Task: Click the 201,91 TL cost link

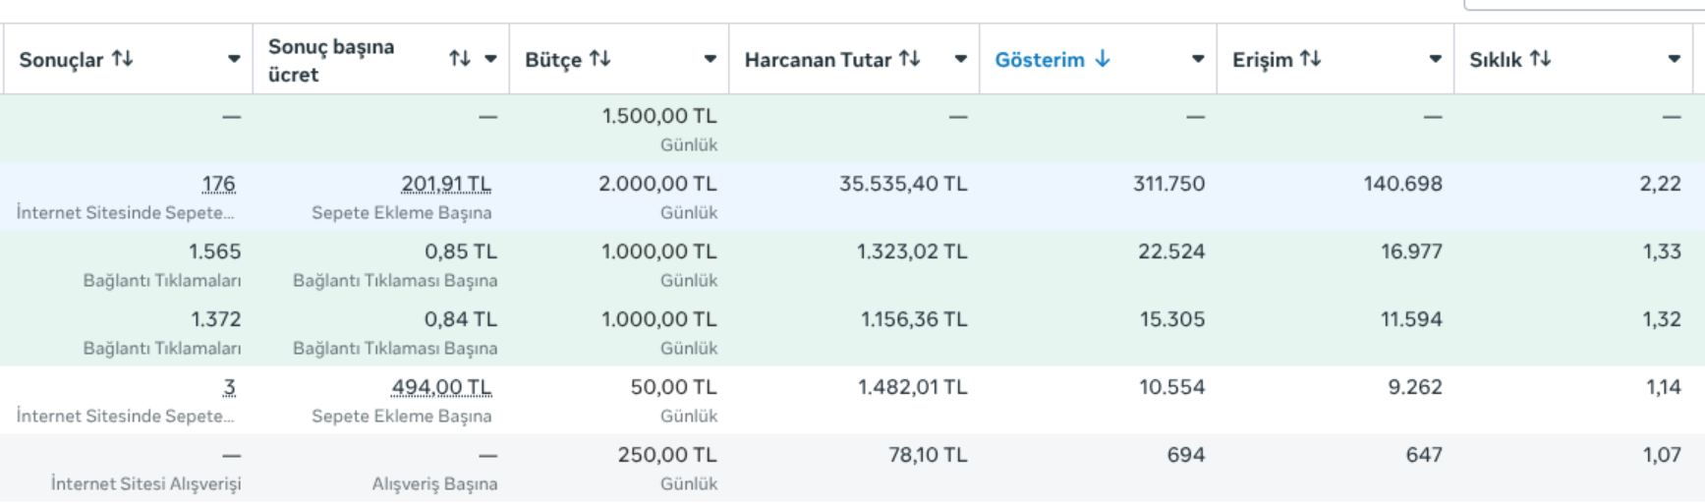Action: (446, 184)
